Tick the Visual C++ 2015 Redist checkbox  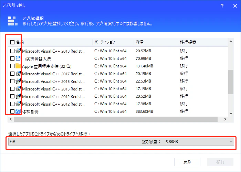point(12,81)
